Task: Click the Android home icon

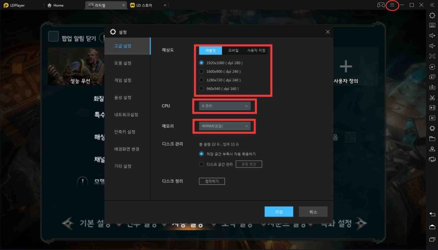Action: pyautogui.click(x=432, y=227)
